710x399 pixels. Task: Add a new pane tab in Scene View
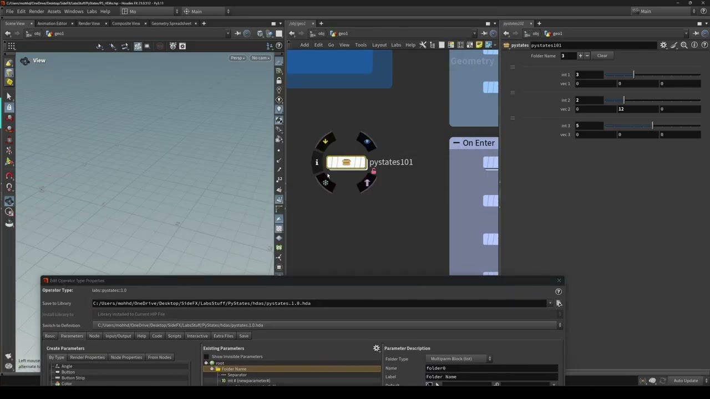tap(204, 23)
